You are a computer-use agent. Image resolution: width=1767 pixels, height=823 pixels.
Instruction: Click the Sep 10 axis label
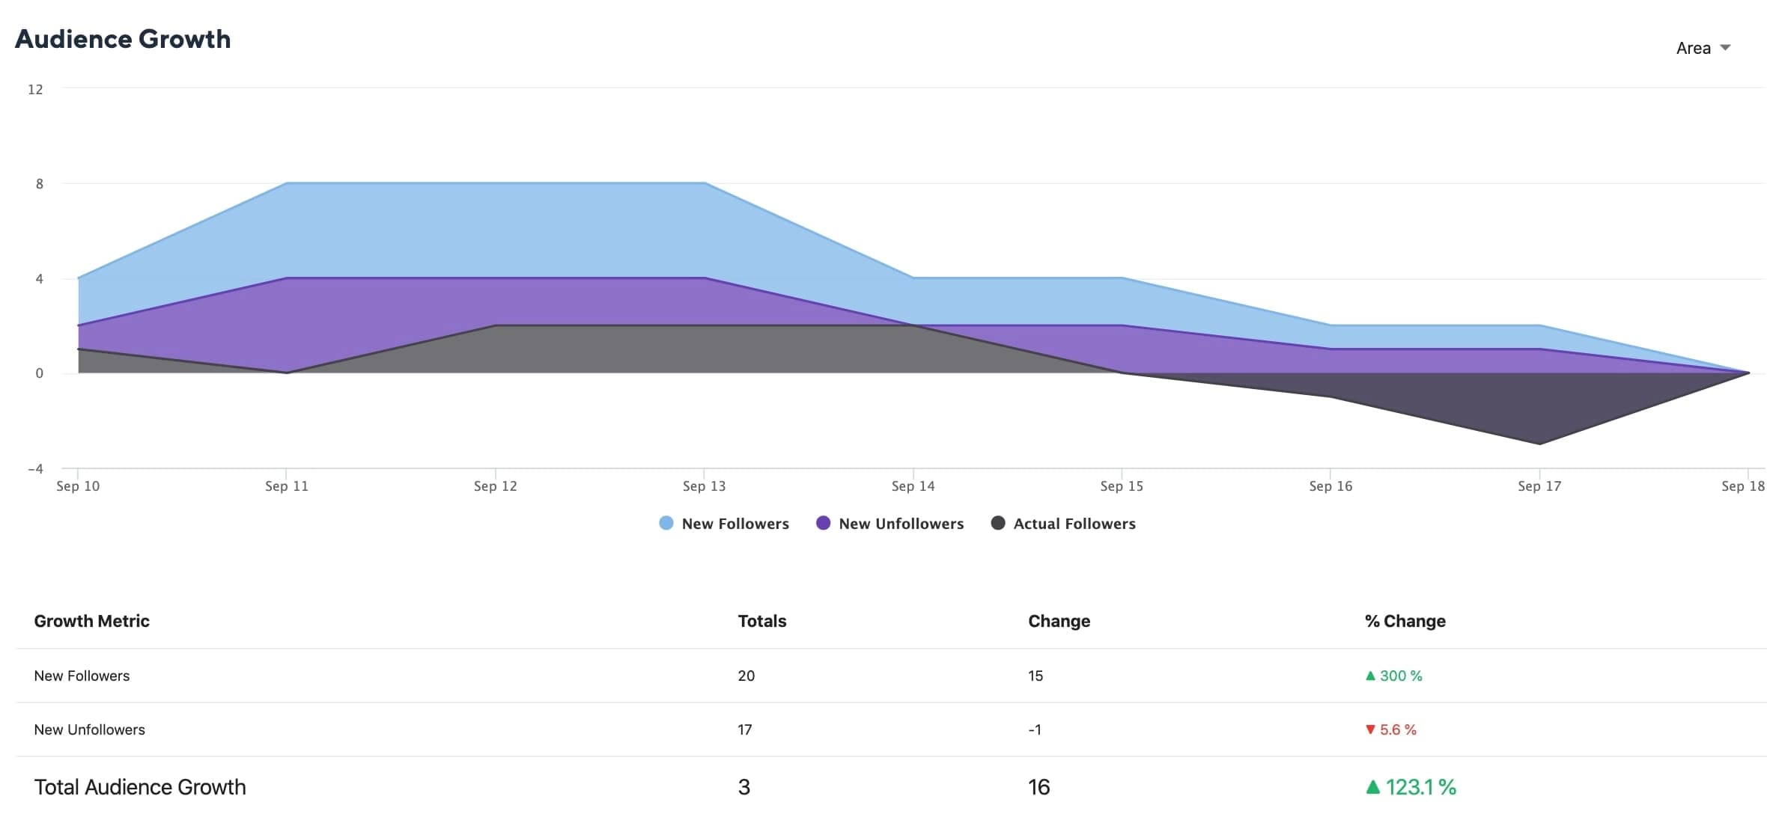78,486
